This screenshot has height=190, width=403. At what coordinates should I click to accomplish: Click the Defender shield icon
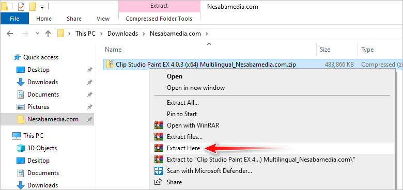click(158, 170)
